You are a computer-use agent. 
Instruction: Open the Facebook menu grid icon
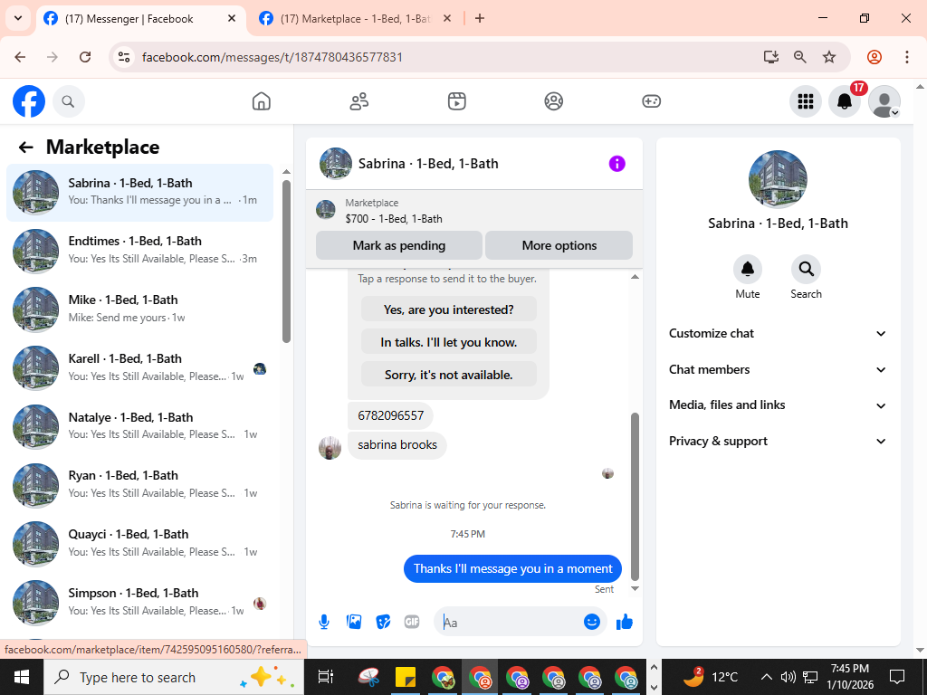click(806, 101)
